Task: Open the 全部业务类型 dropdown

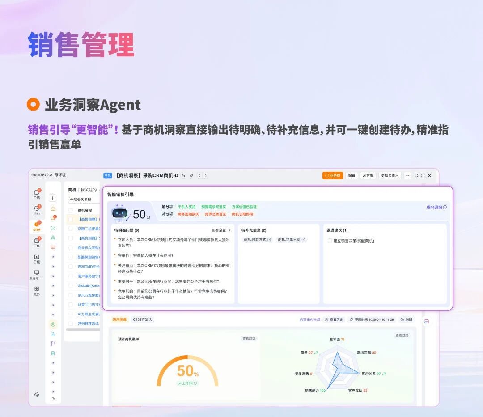Action: (84, 200)
